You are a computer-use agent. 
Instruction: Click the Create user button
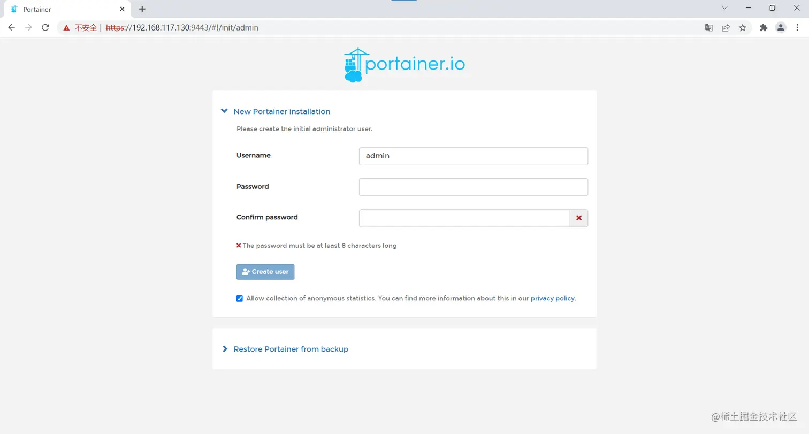(x=265, y=272)
